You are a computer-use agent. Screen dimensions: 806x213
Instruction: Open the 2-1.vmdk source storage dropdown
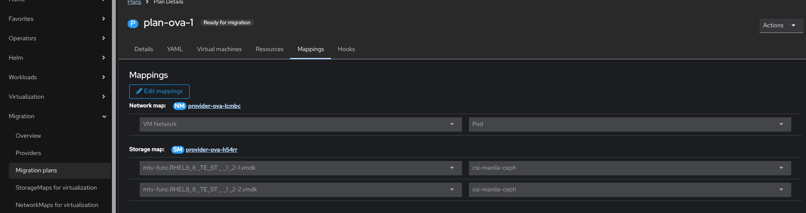(300, 168)
